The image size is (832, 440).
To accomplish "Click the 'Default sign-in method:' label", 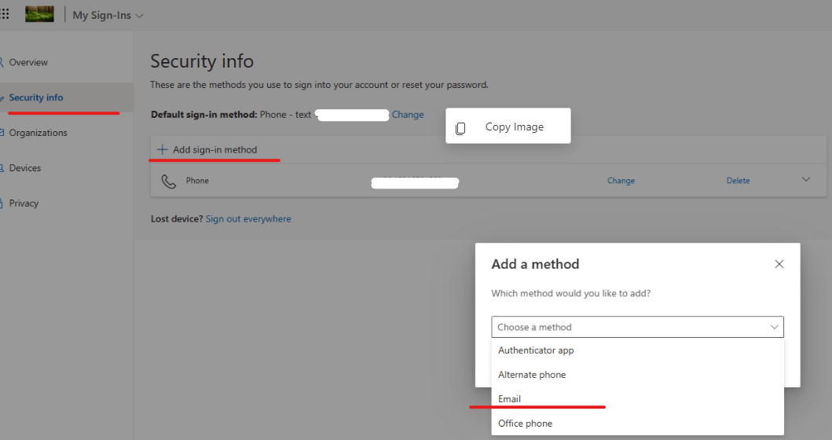I will coord(203,115).
